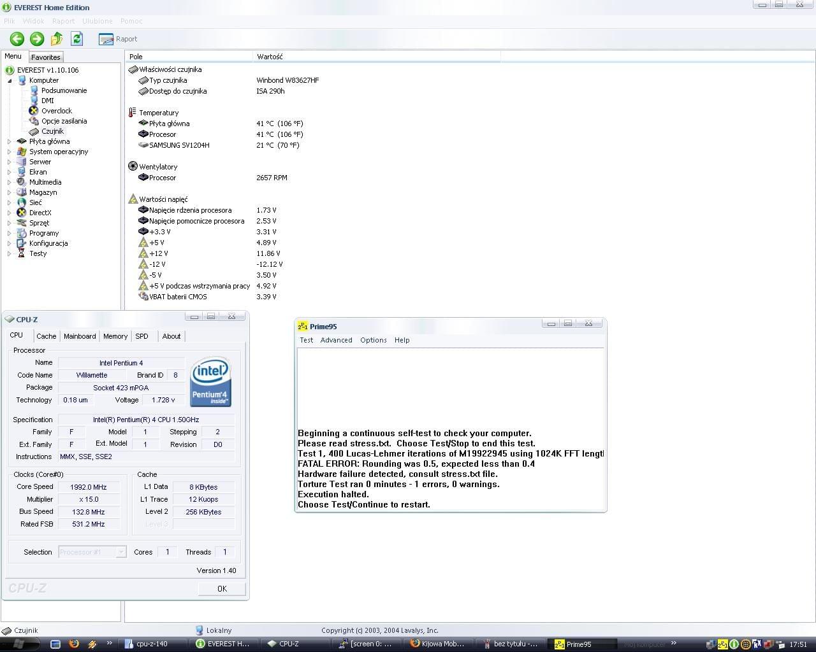Open the Raport report wizard
The height and width of the screenshot is (652, 816).
click(119, 39)
